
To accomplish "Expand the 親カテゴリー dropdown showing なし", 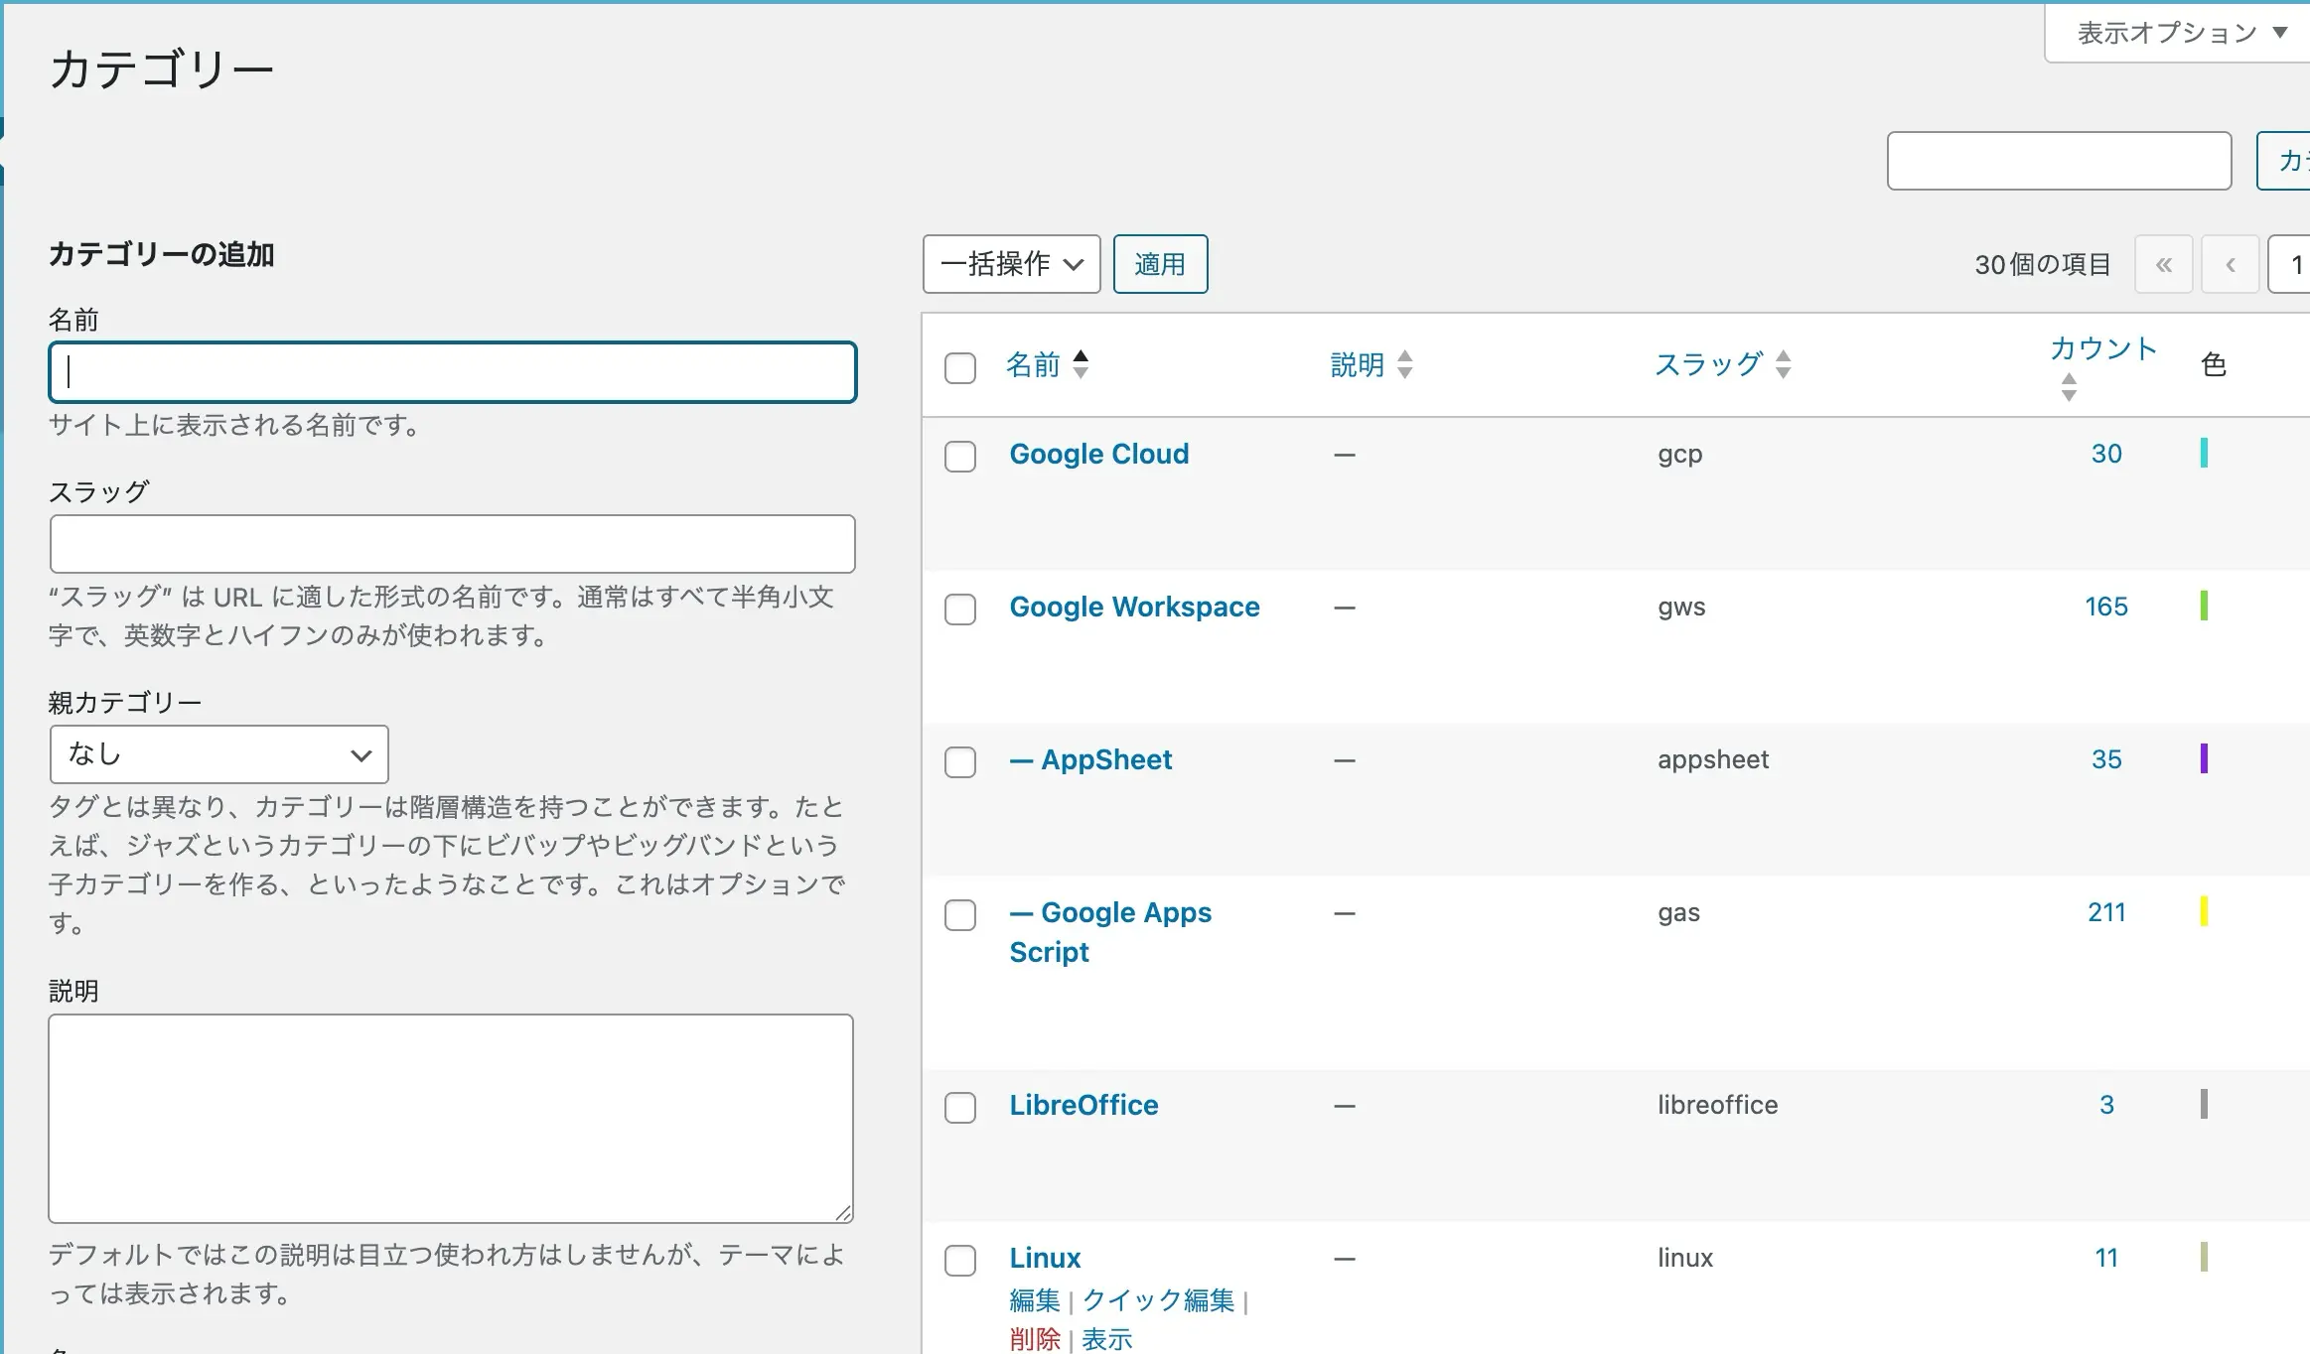I will [218, 754].
